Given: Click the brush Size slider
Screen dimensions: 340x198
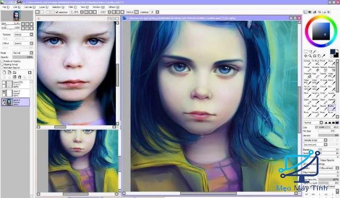Looking at the screenshot, I should click(329, 127).
